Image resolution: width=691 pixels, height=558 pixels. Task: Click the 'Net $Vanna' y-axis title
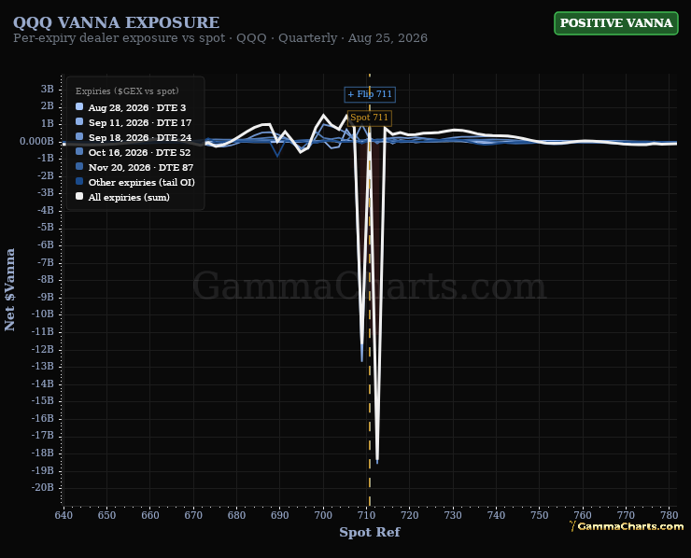9,289
